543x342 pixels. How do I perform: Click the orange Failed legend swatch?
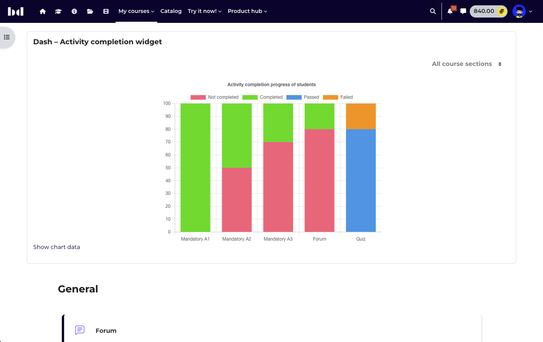click(330, 97)
